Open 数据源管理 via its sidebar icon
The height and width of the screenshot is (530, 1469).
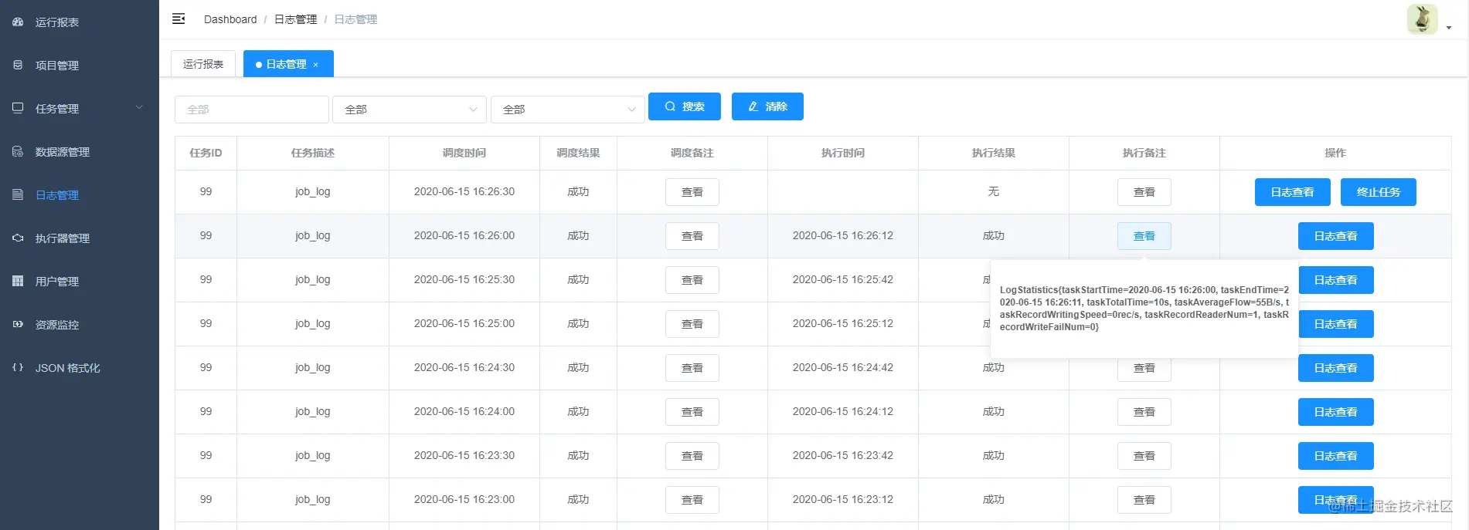[x=18, y=151]
